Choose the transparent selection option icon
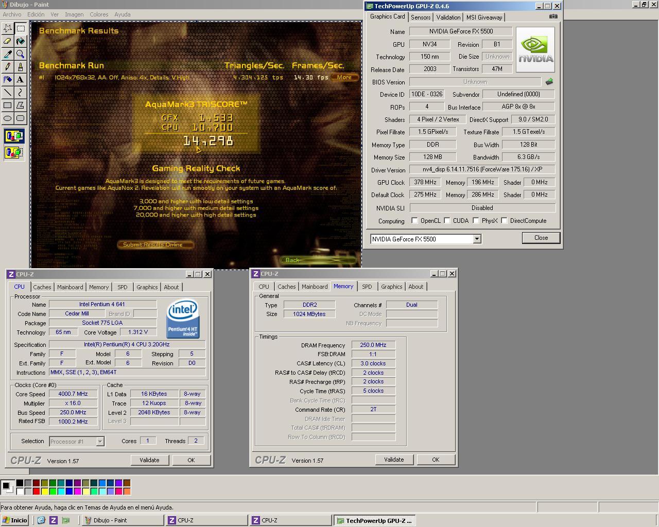Image resolution: width=659 pixels, height=527 pixels. point(14,153)
